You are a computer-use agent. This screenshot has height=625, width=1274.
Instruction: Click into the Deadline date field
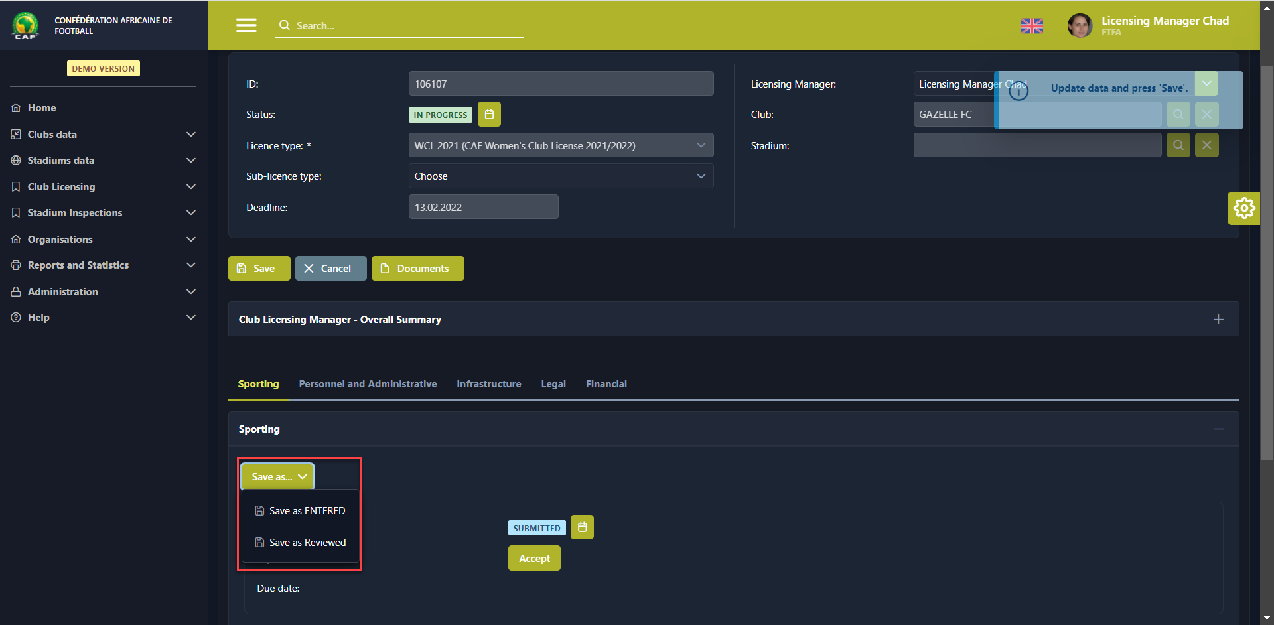483,207
